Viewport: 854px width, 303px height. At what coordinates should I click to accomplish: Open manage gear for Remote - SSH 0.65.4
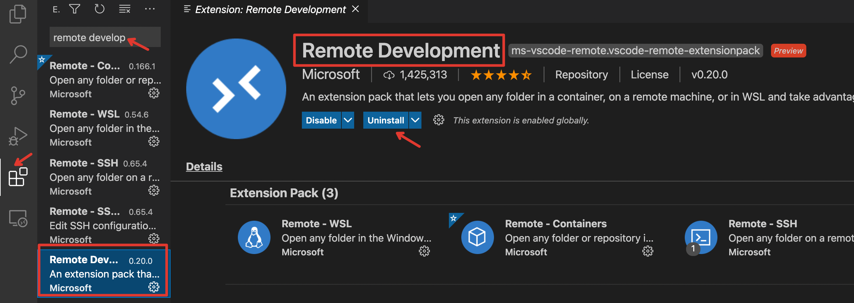click(154, 190)
